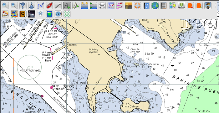Open the Options wrench settings
Viewport: 219px width, 113px height.
click(x=58, y=6)
